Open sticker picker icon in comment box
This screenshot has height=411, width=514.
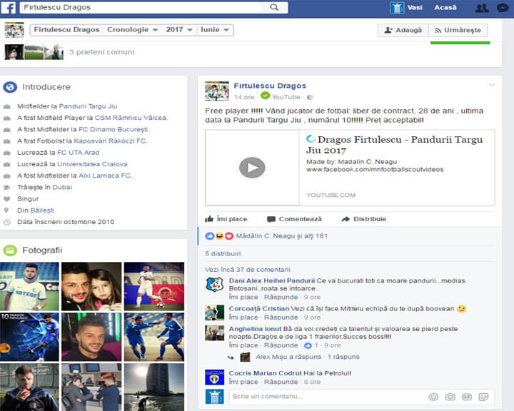(x=483, y=397)
